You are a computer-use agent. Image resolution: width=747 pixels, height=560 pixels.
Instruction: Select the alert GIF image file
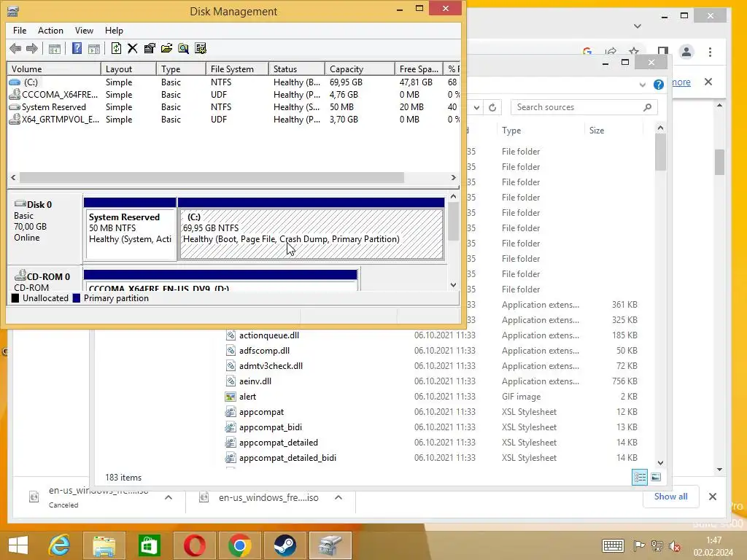[x=247, y=397]
